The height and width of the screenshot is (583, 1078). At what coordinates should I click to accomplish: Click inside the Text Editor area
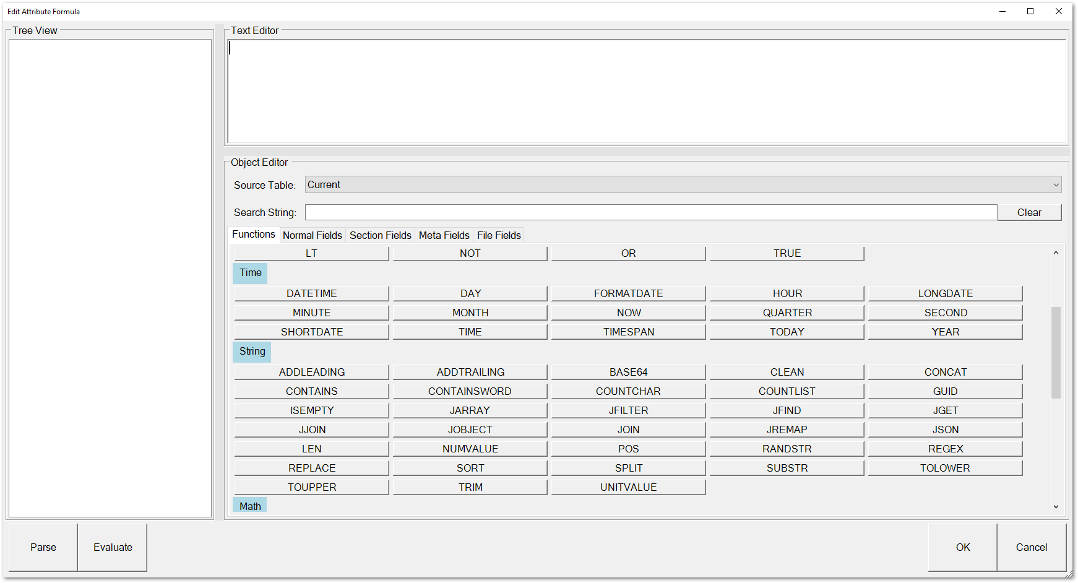[x=647, y=92]
